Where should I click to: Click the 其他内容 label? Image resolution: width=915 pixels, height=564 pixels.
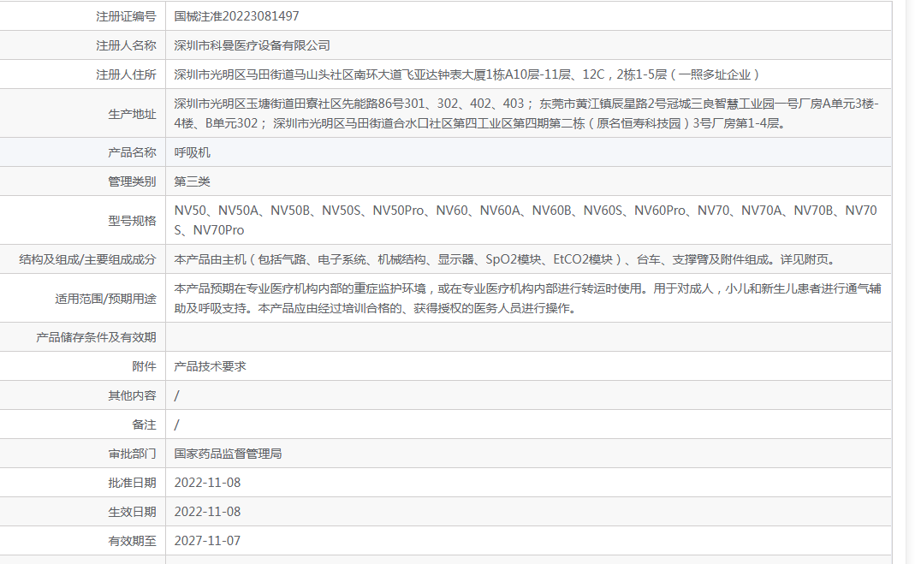[x=132, y=395]
